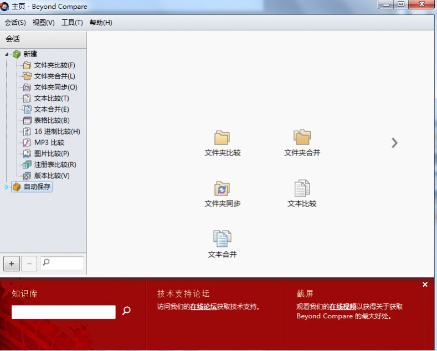Minimize the Beyond Compare window

tap(385, 4)
